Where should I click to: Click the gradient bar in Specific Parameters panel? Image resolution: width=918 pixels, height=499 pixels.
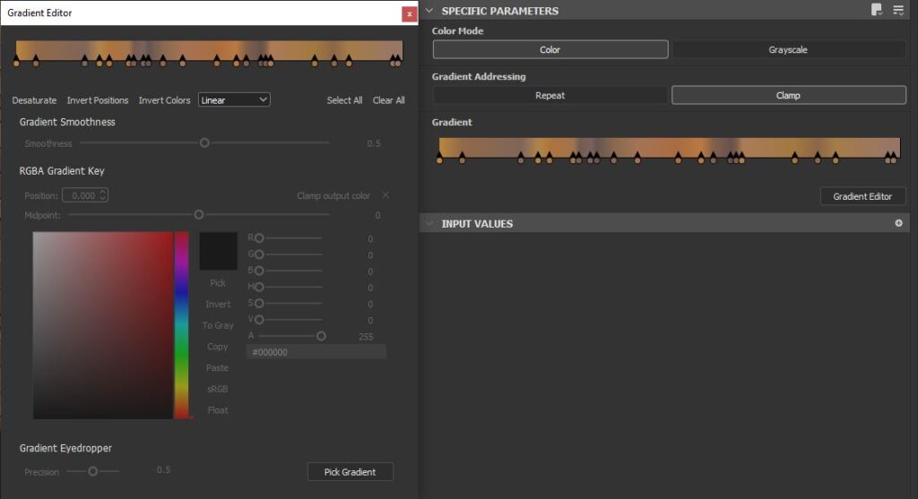[669, 147]
